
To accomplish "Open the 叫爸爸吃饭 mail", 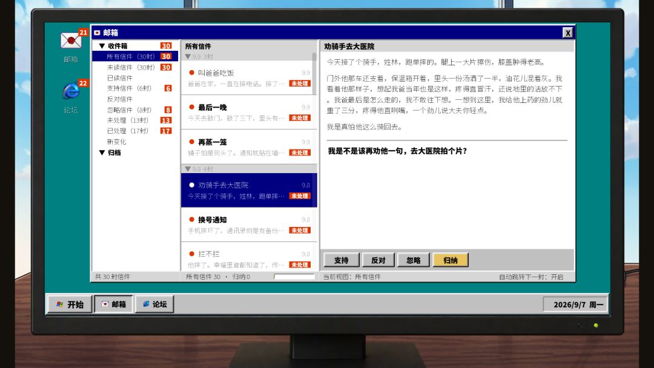I will [249, 78].
